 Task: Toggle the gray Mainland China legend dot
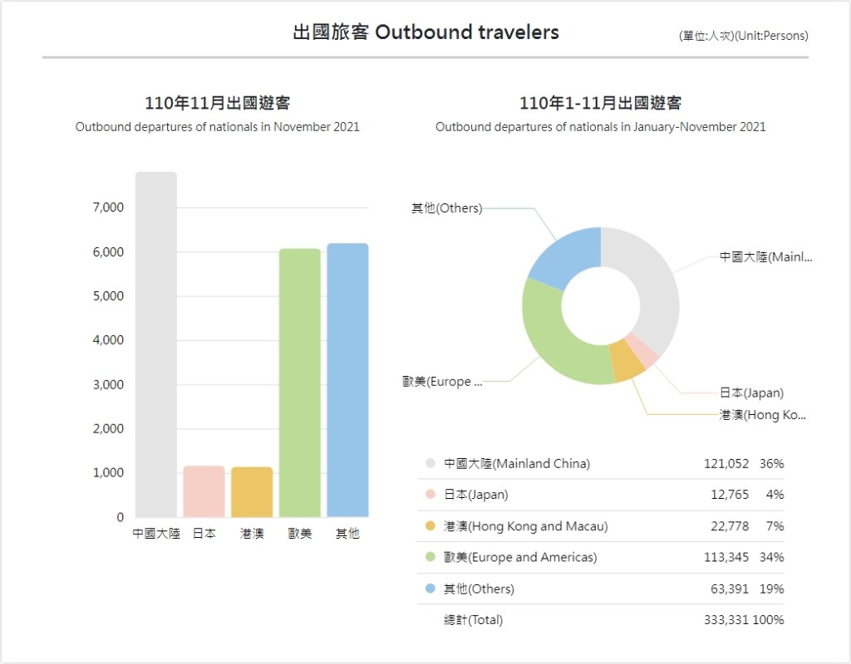pos(430,464)
